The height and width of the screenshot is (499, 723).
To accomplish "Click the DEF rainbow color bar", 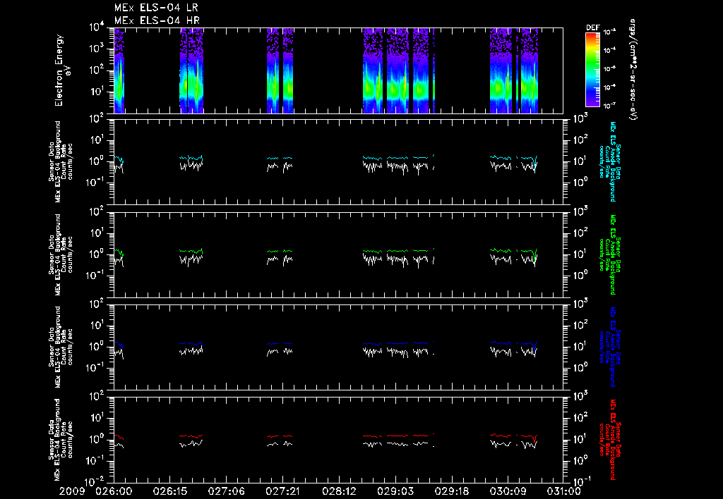I will click(592, 70).
